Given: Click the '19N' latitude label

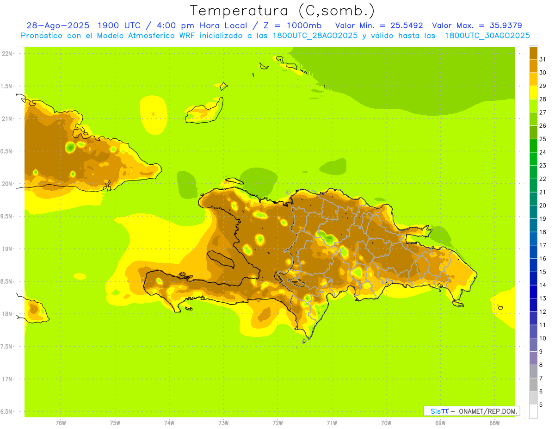Looking at the screenshot, I should pyautogui.click(x=6, y=249).
